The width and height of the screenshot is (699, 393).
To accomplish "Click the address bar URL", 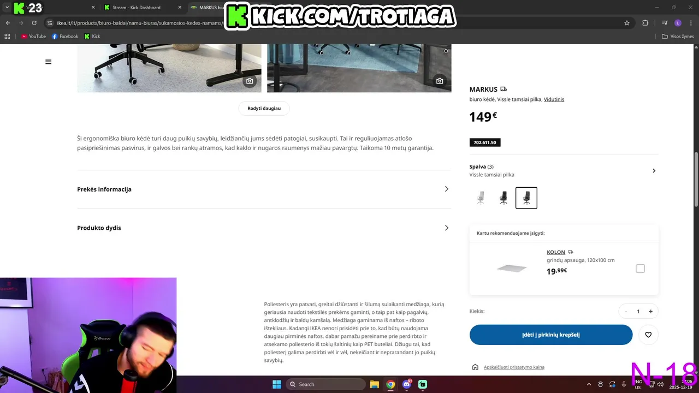I will coord(139,23).
